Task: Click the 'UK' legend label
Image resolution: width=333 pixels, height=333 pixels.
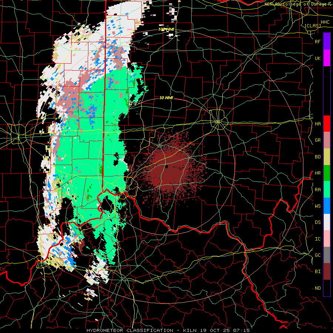Action: tap(317, 58)
